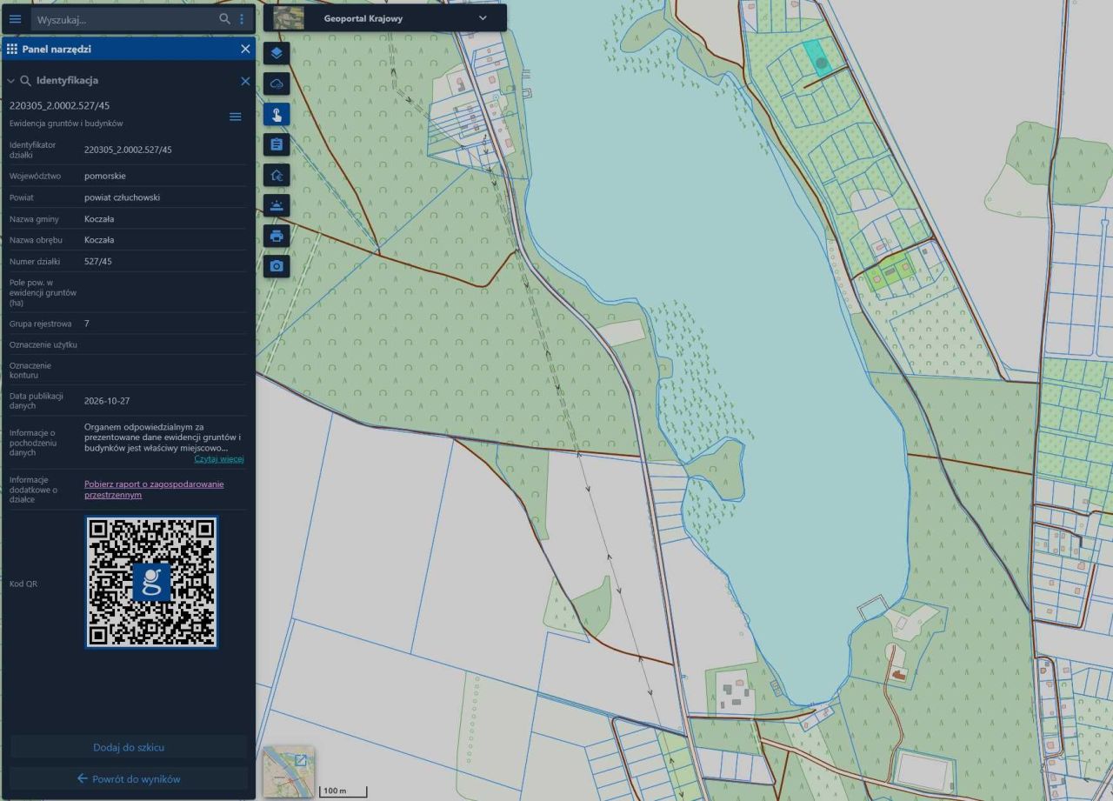The height and width of the screenshot is (801, 1113).
Task: Click the Identyfikacja magnifier icon
Action: coord(26,81)
